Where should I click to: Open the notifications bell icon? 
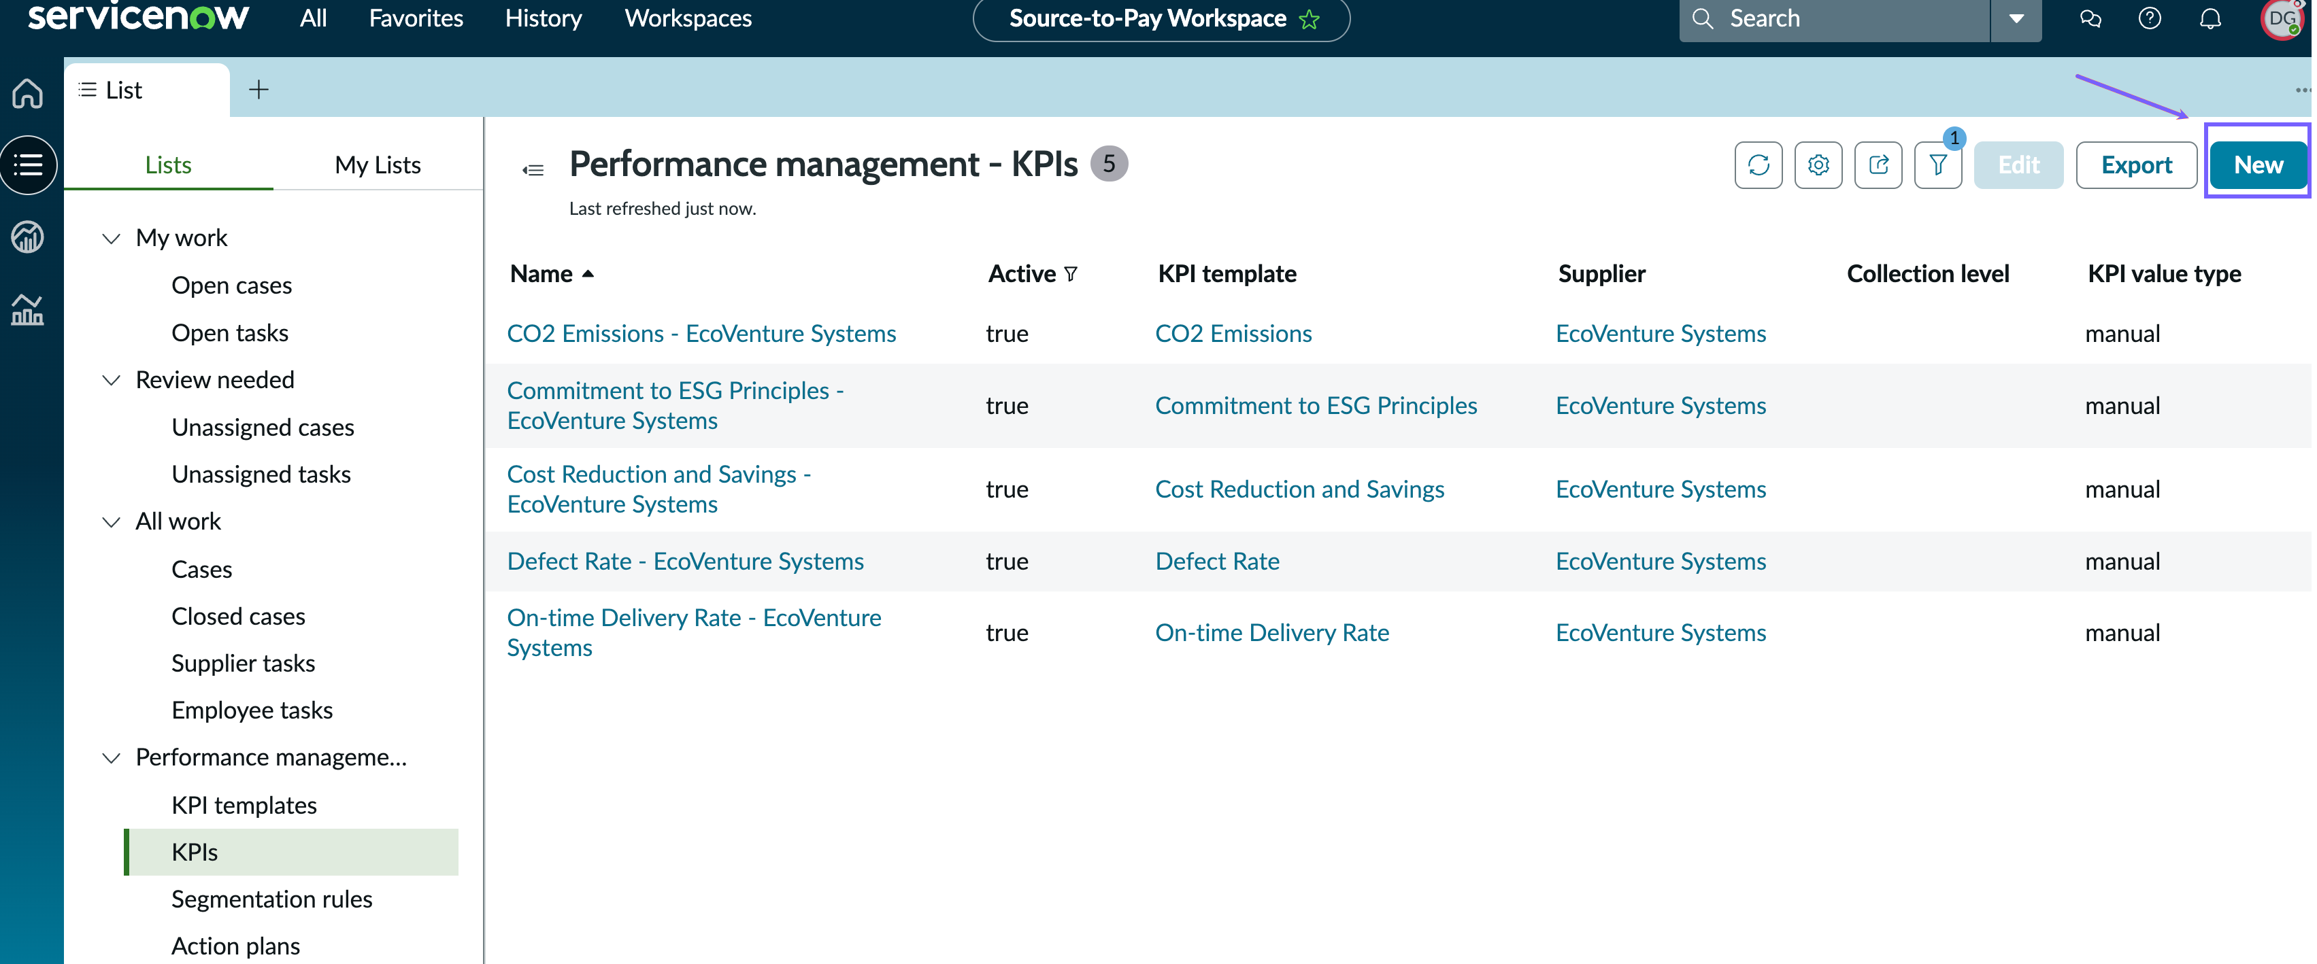pos(2210,18)
